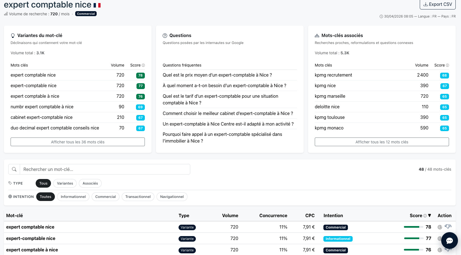Sort table by Type column header

pos(184,215)
